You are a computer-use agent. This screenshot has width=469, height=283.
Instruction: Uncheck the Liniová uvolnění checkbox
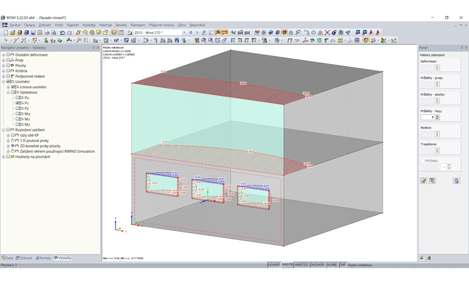pos(13,87)
